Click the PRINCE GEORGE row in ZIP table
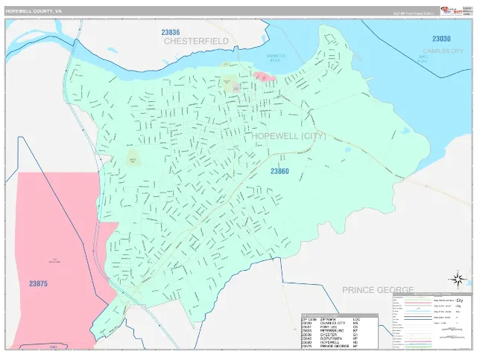 tap(340, 346)
